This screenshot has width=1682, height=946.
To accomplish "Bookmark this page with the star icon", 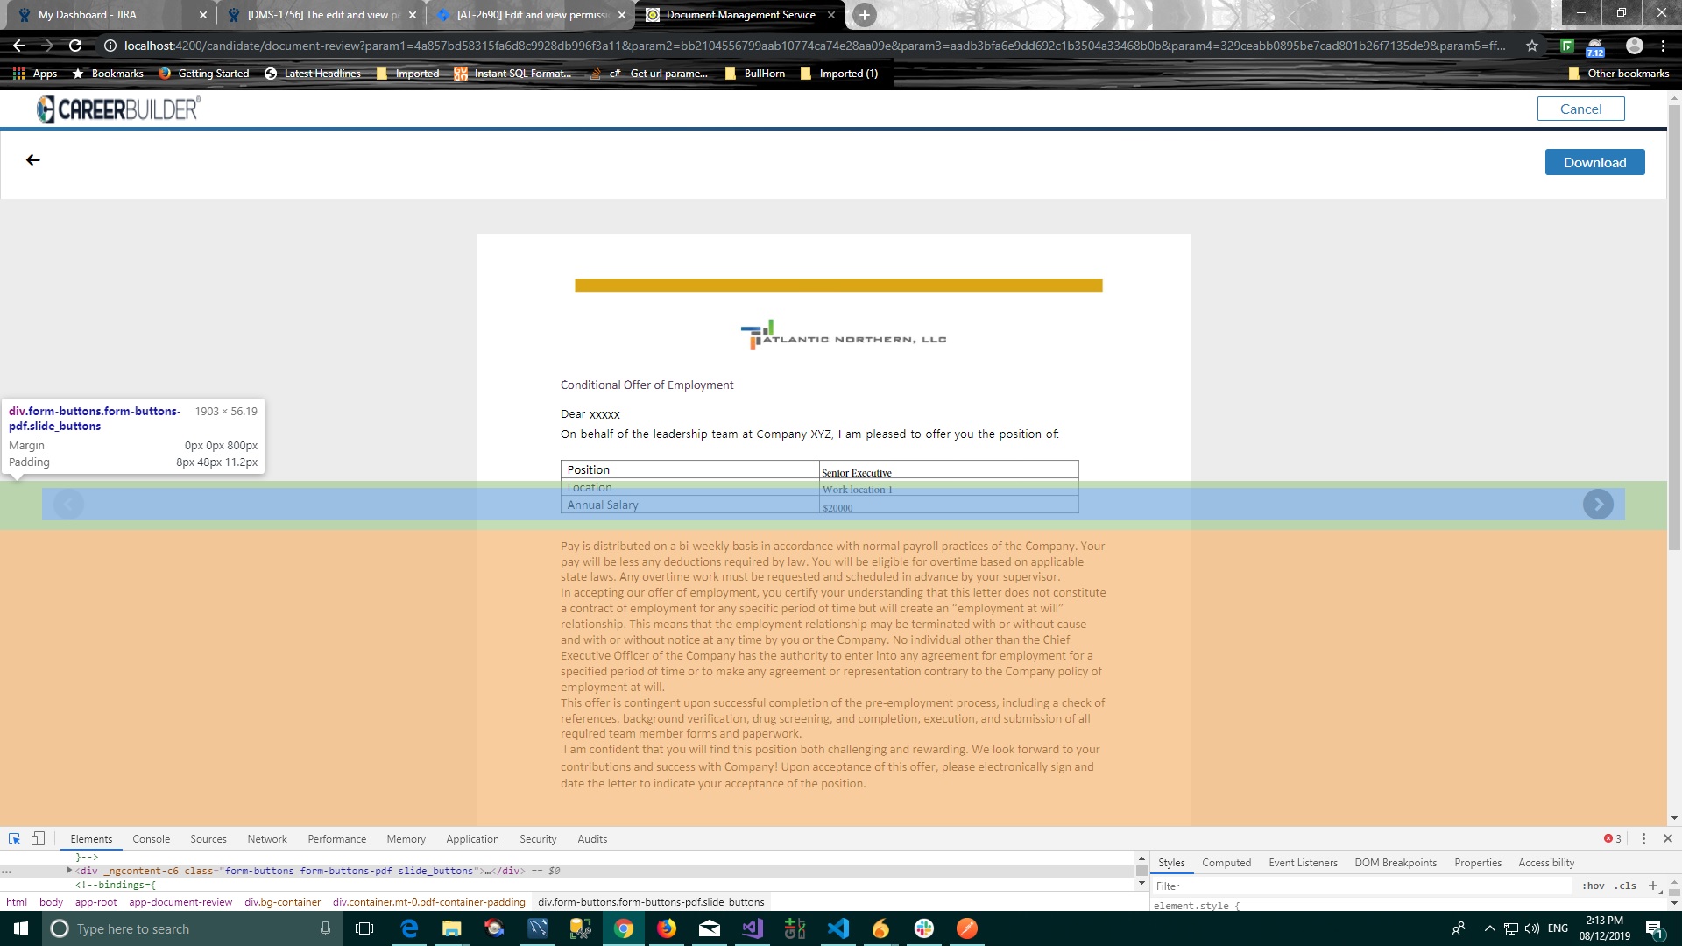I will click(x=1531, y=46).
